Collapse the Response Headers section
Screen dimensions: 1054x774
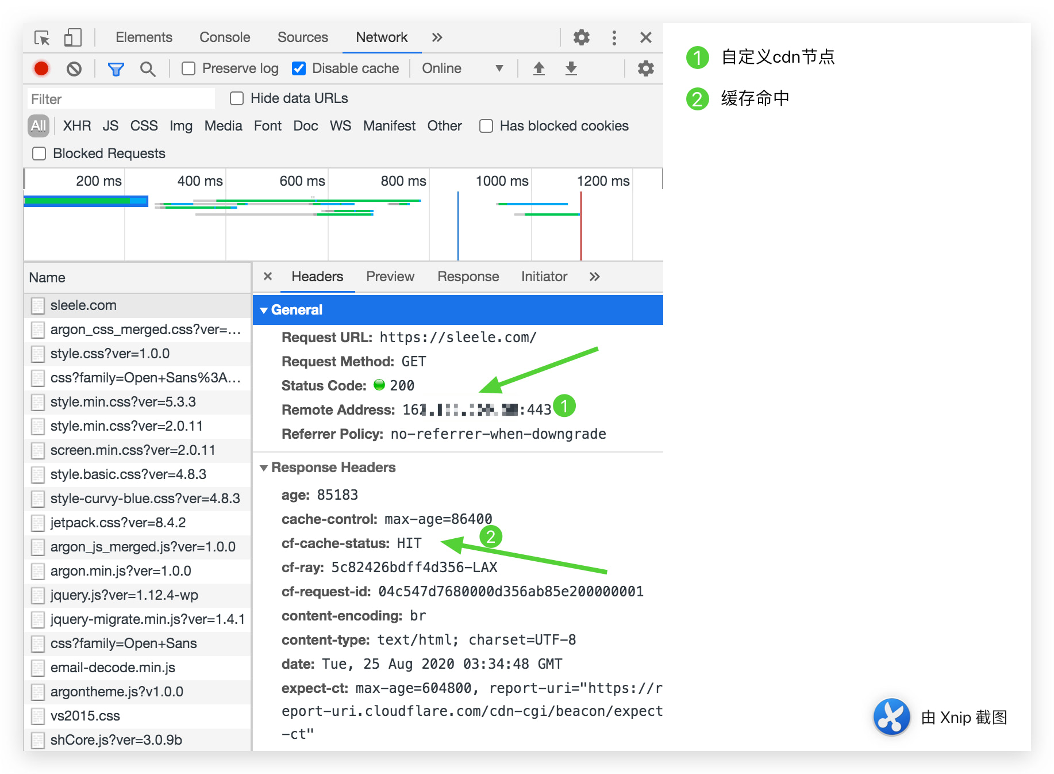click(x=264, y=468)
